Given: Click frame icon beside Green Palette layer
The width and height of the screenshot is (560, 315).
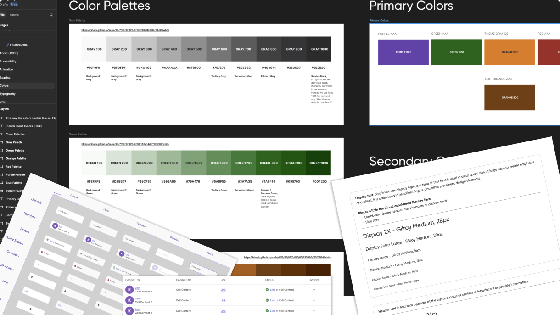Looking at the screenshot, I should 2,150.
